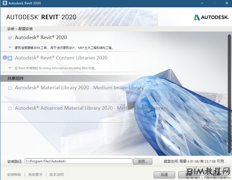Open the 版本说明 release notes link
232x180 pixels.
click(57, 175)
